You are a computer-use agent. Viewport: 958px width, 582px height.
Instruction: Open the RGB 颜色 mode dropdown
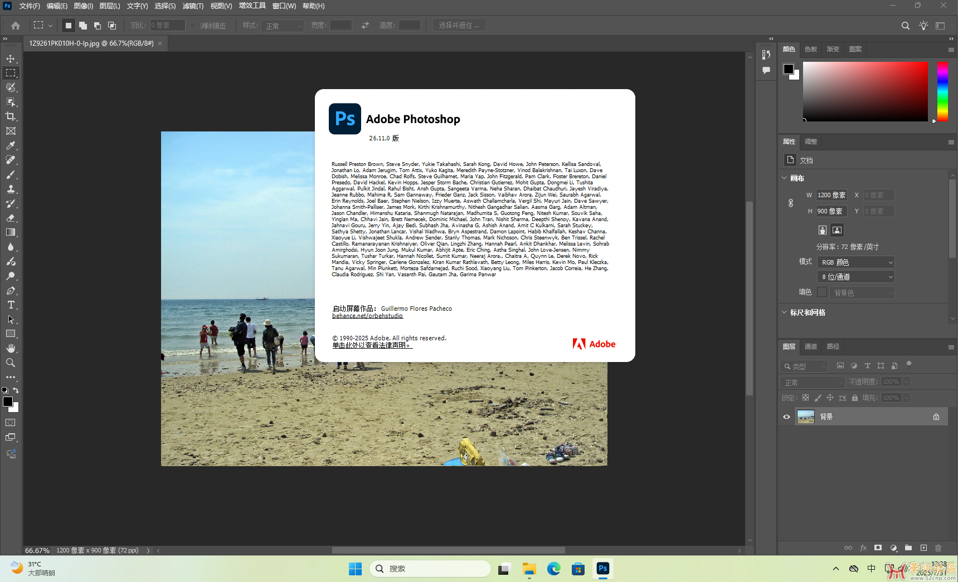point(856,262)
